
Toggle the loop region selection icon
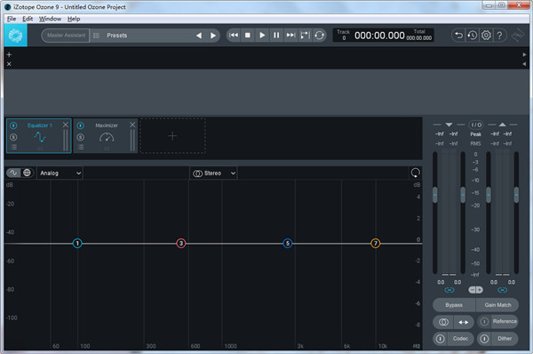[305, 35]
